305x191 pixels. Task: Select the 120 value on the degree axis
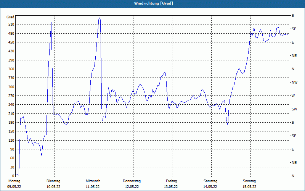click(11, 140)
